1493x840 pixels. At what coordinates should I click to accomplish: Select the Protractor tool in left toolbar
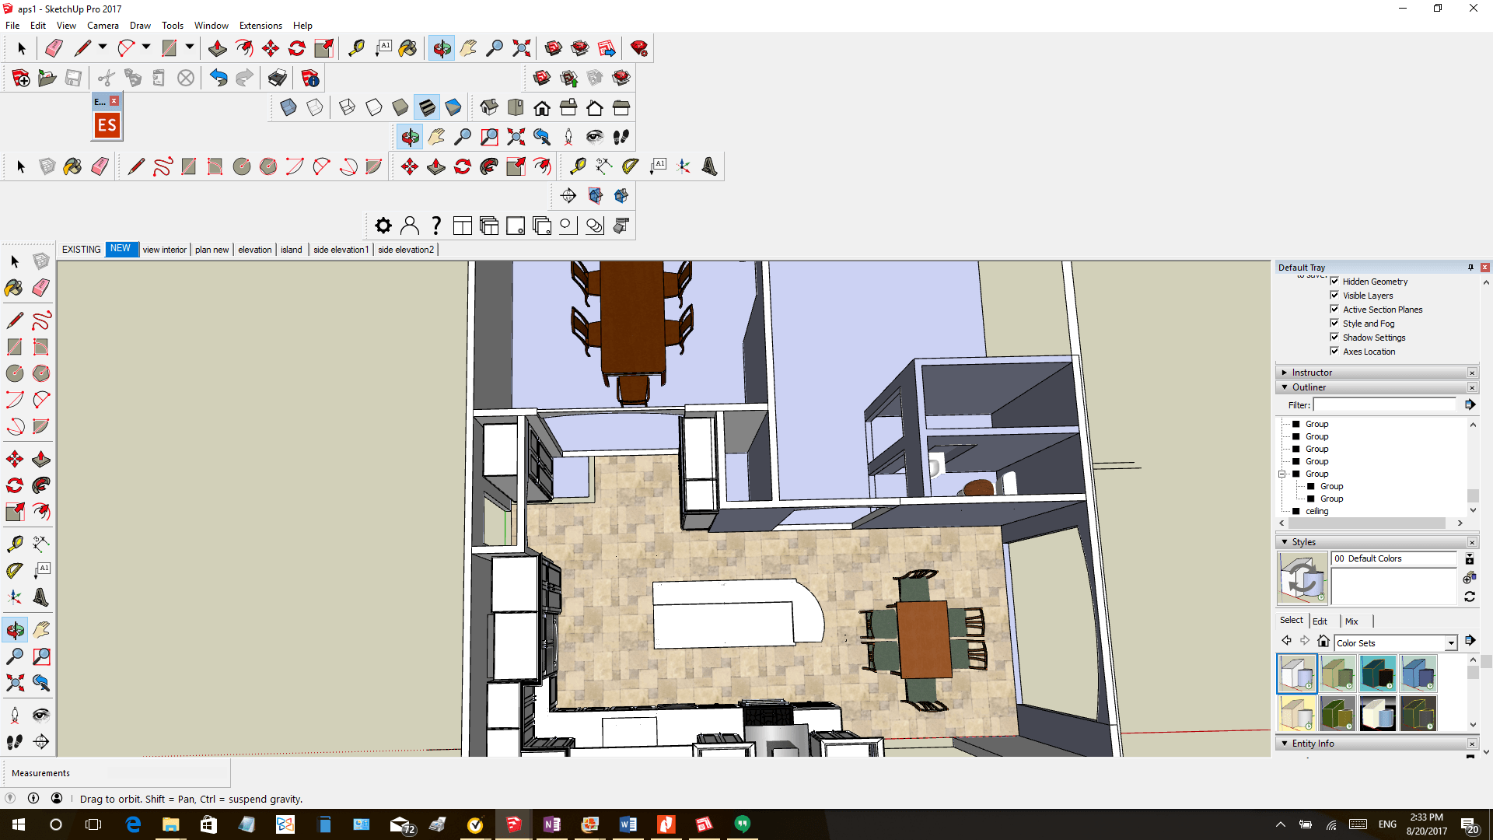pos(15,571)
